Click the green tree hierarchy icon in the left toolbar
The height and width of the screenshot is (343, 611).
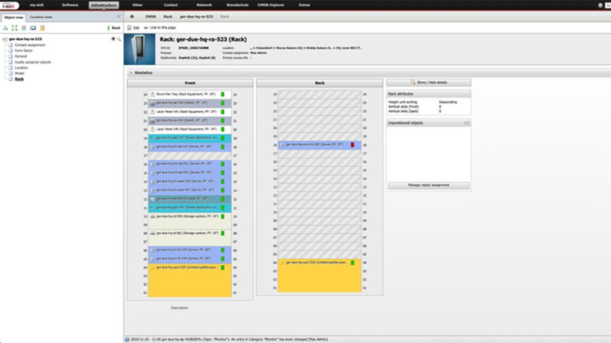(5, 28)
